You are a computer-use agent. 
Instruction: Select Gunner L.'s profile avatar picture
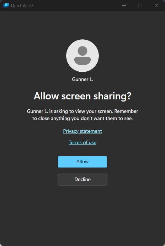point(82,56)
